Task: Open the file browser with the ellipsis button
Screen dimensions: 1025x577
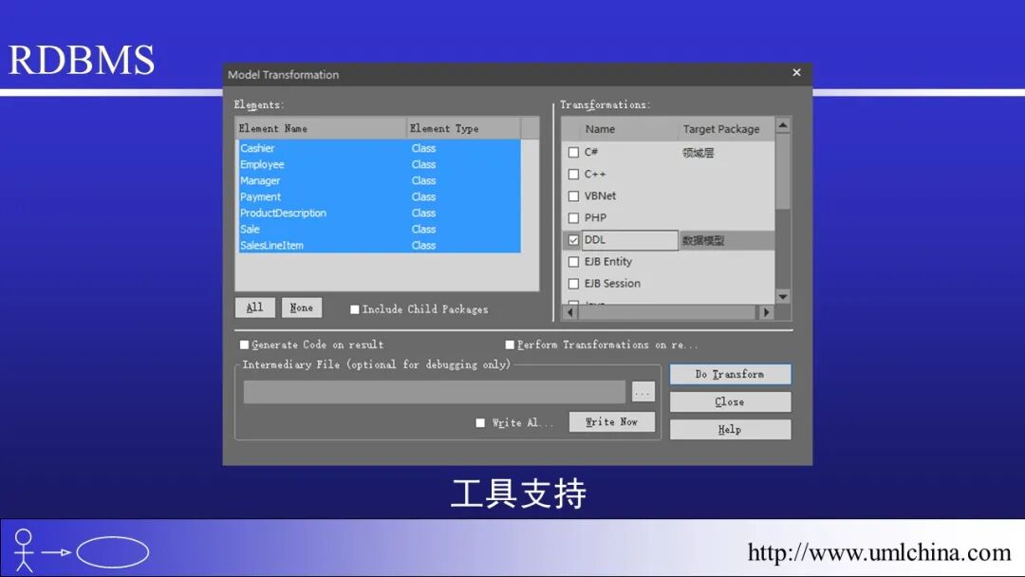Action: tap(642, 391)
